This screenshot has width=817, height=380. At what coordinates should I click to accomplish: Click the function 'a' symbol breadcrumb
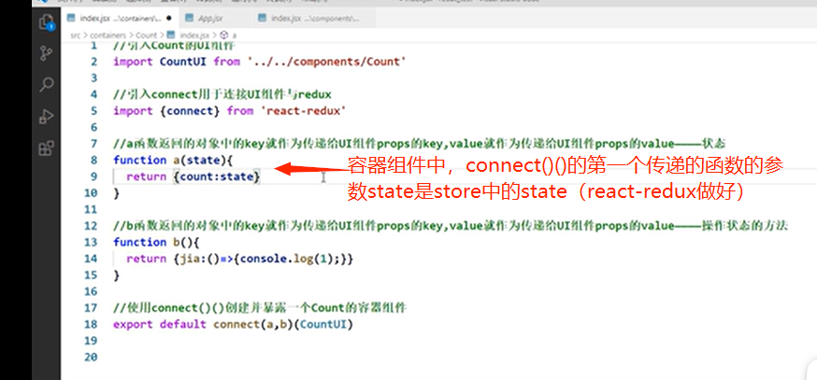(234, 35)
